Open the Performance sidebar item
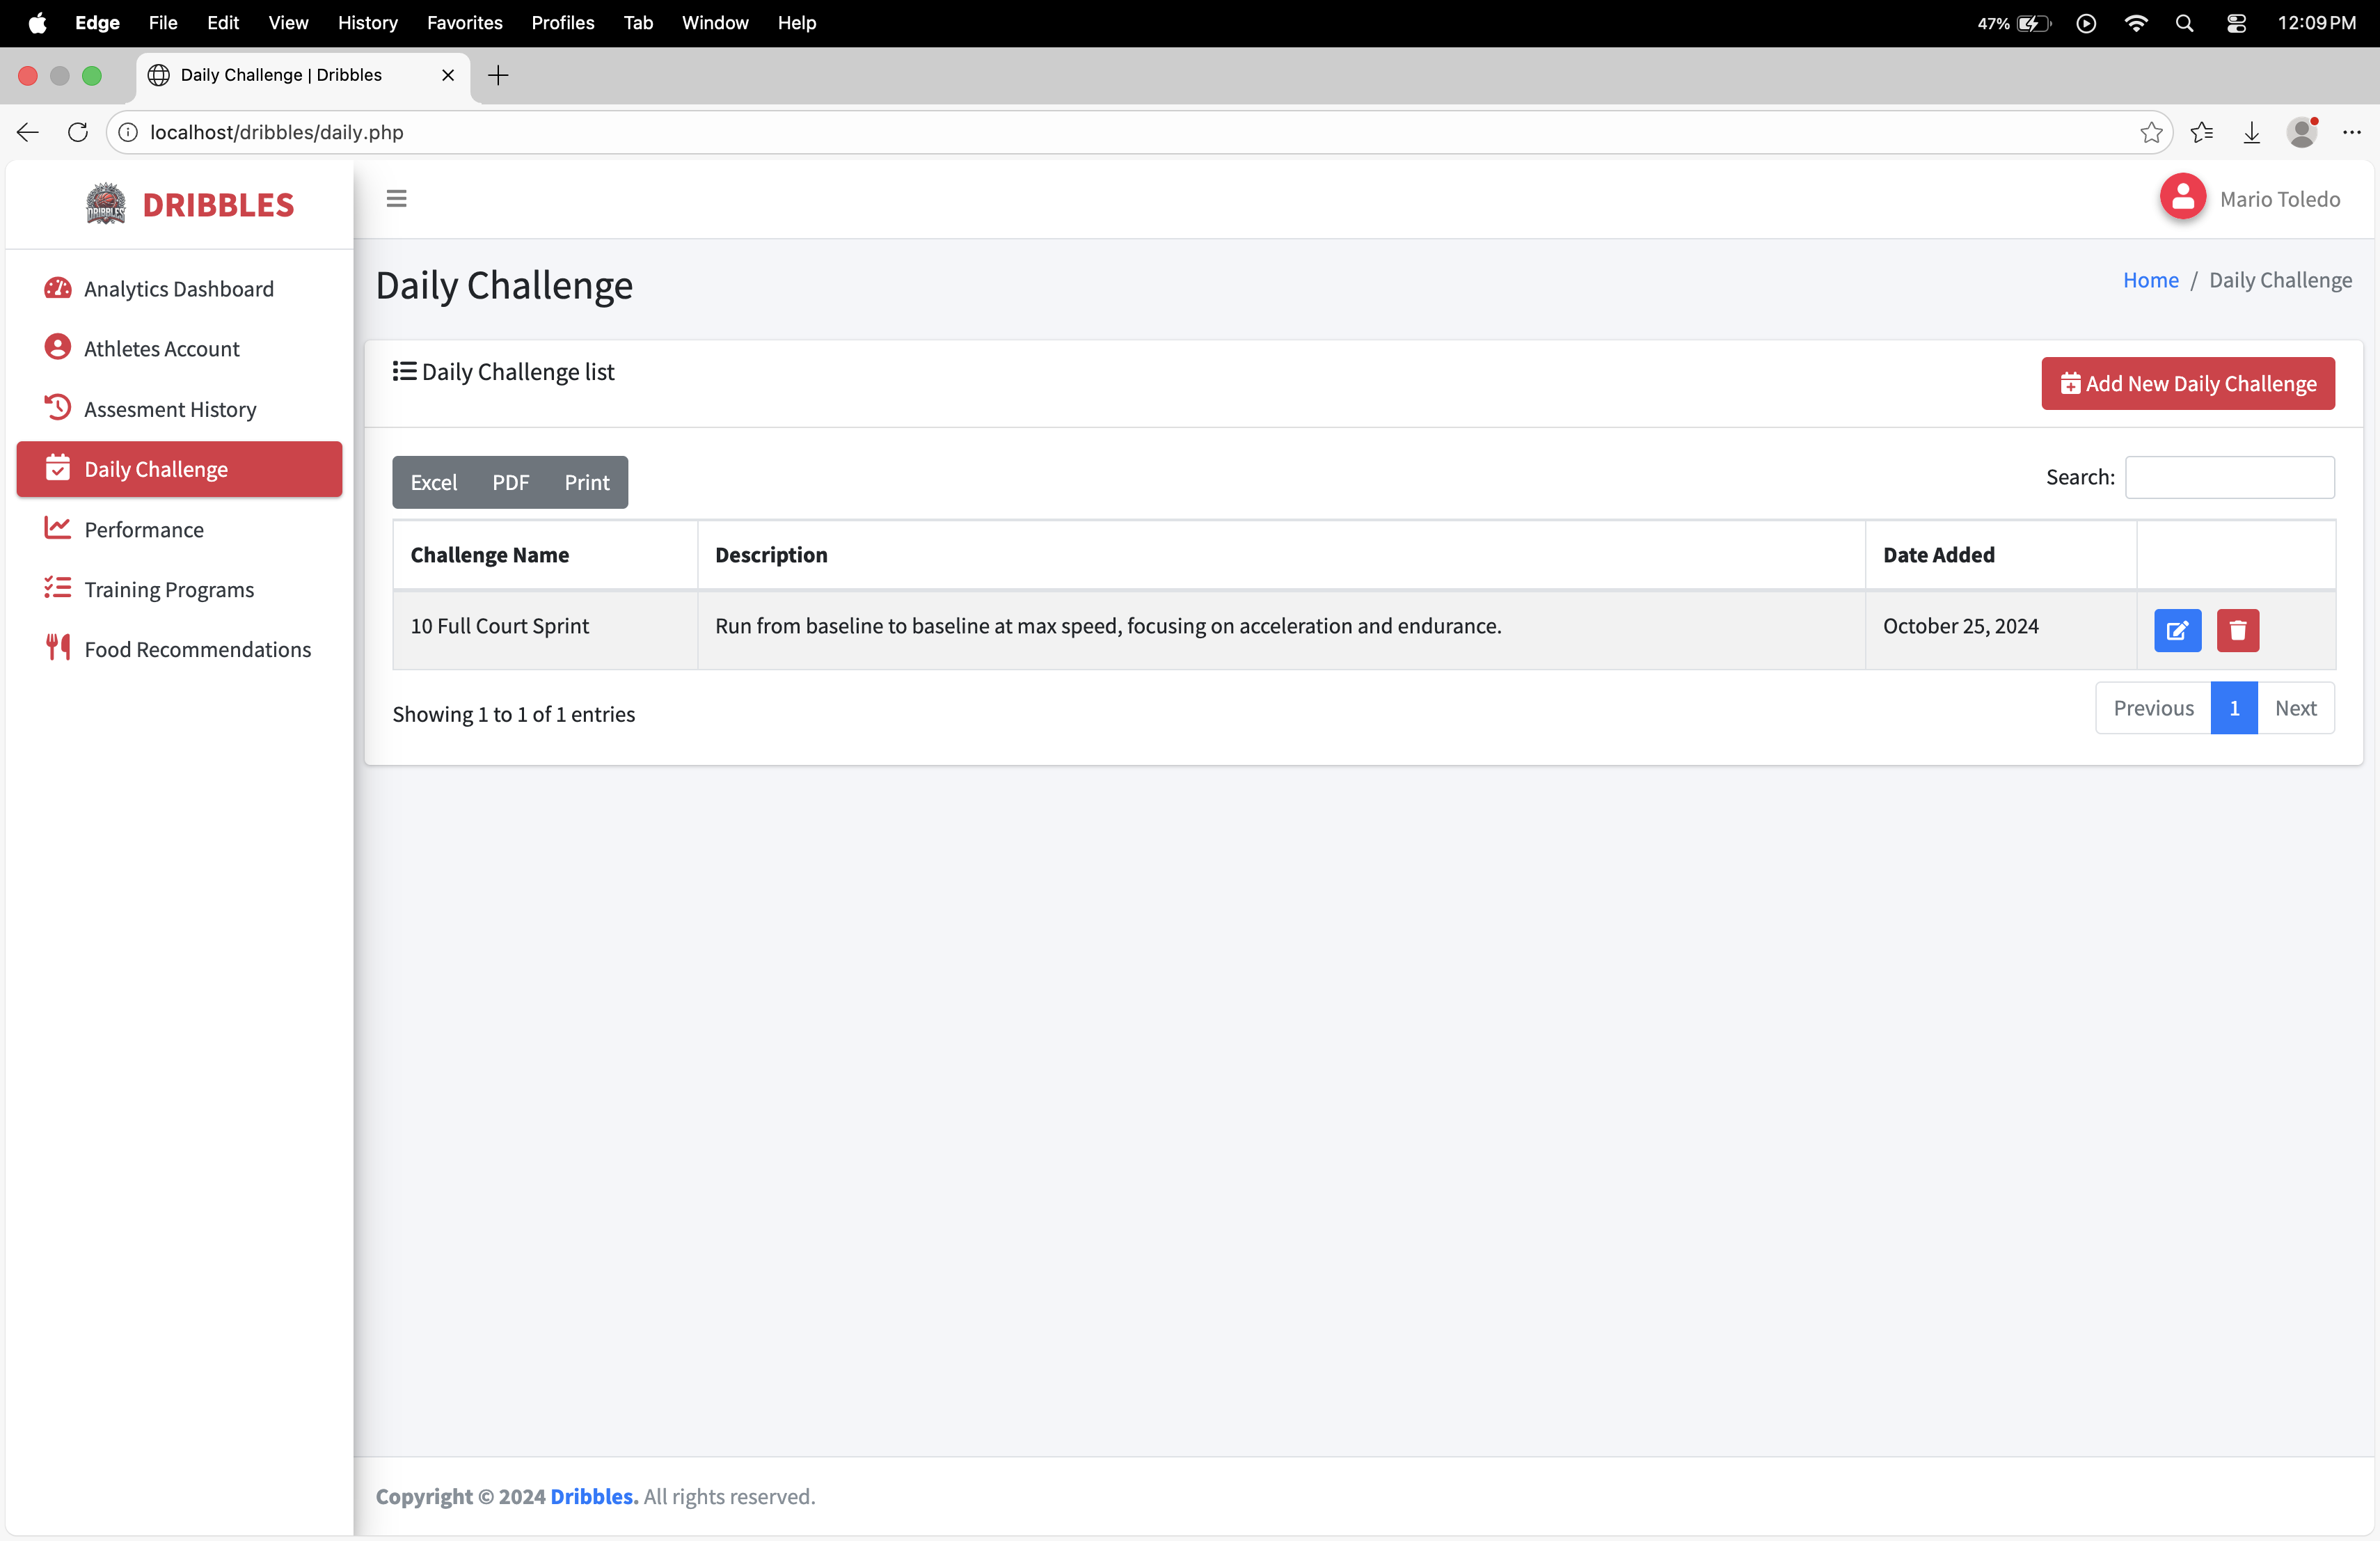This screenshot has width=2380, height=1541. point(144,530)
